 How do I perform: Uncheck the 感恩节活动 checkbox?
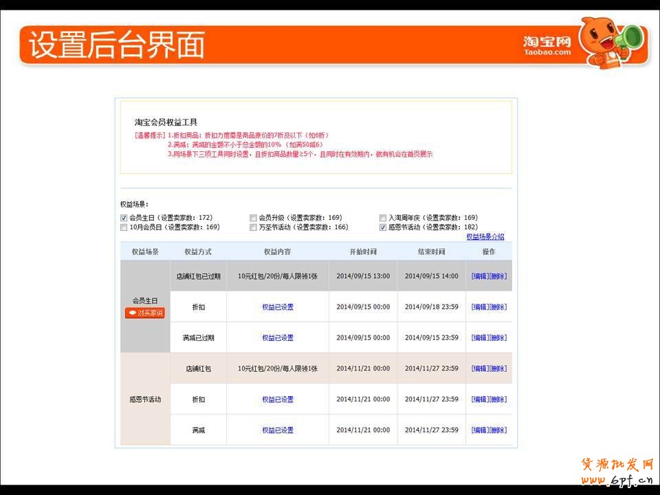coord(383,227)
